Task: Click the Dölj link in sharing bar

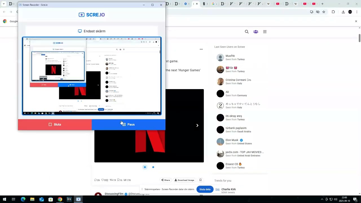Action: pyautogui.click(x=217, y=189)
